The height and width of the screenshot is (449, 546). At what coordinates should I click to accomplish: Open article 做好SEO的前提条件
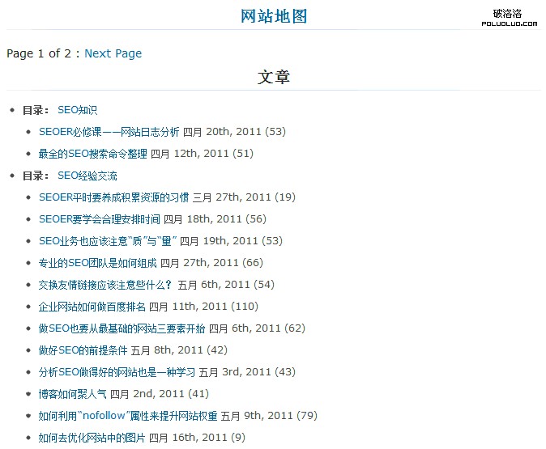click(x=83, y=350)
